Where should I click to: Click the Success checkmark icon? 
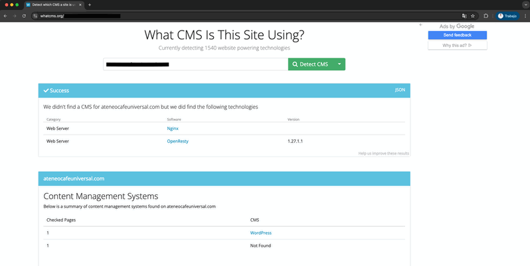point(46,90)
